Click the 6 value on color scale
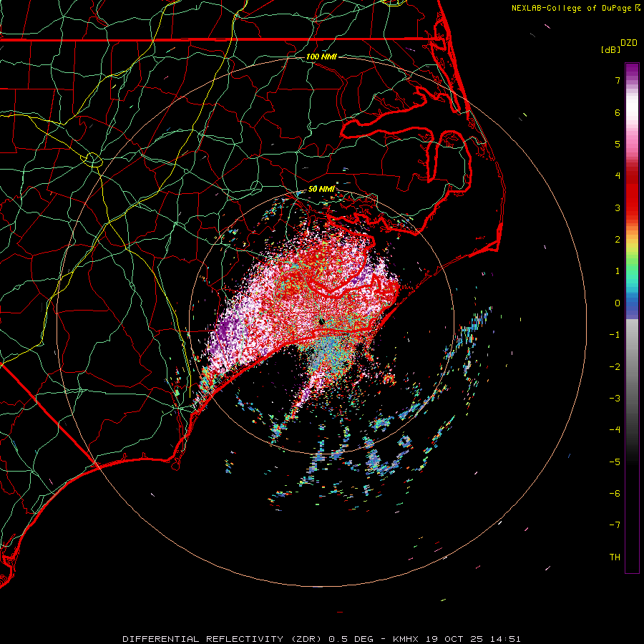This screenshot has width=644, height=644. click(x=618, y=112)
